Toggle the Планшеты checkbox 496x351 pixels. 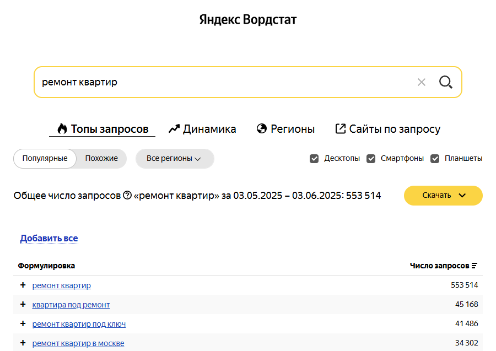click(435, 159)
